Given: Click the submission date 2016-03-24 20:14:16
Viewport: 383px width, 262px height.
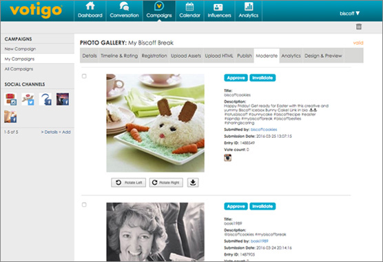Looking at the screenshot, I should (x=273, y=248).
